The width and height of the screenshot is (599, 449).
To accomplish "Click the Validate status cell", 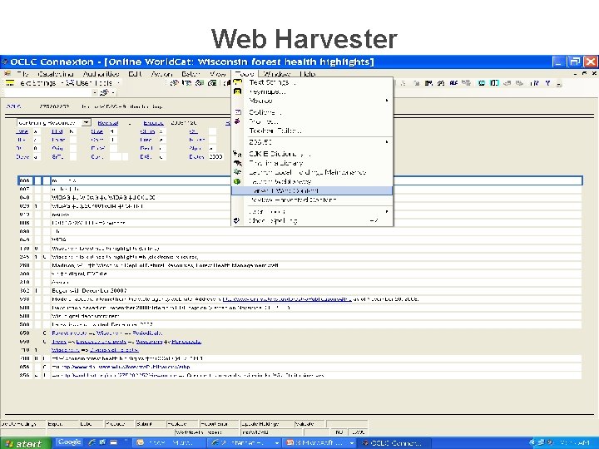I will tap(309, 424).
